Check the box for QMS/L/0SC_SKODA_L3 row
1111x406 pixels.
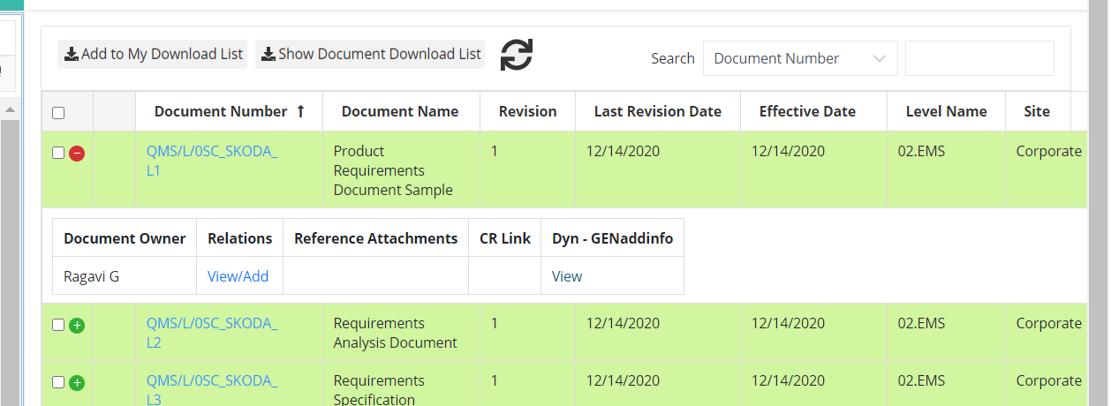58,382
